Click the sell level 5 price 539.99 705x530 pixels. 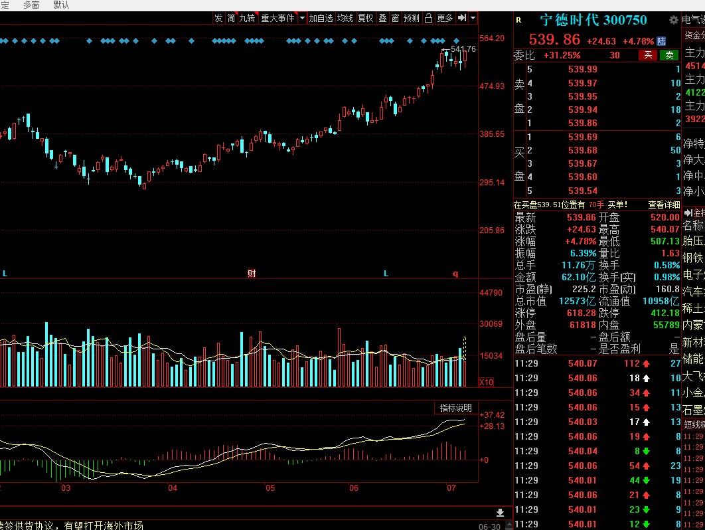583,69
